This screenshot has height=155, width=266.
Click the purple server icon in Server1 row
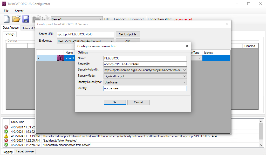click(x=60, y=58)
